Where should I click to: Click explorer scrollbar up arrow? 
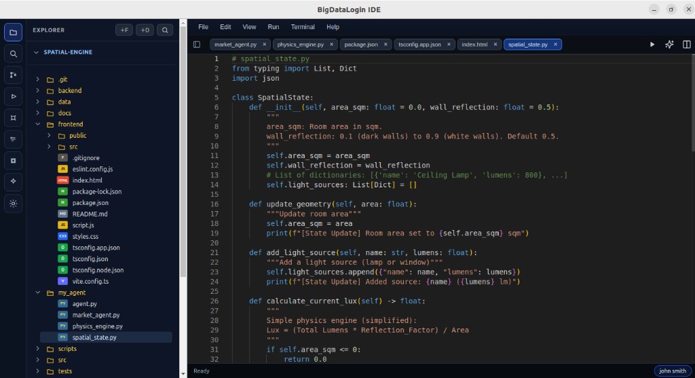coord(183,22)
